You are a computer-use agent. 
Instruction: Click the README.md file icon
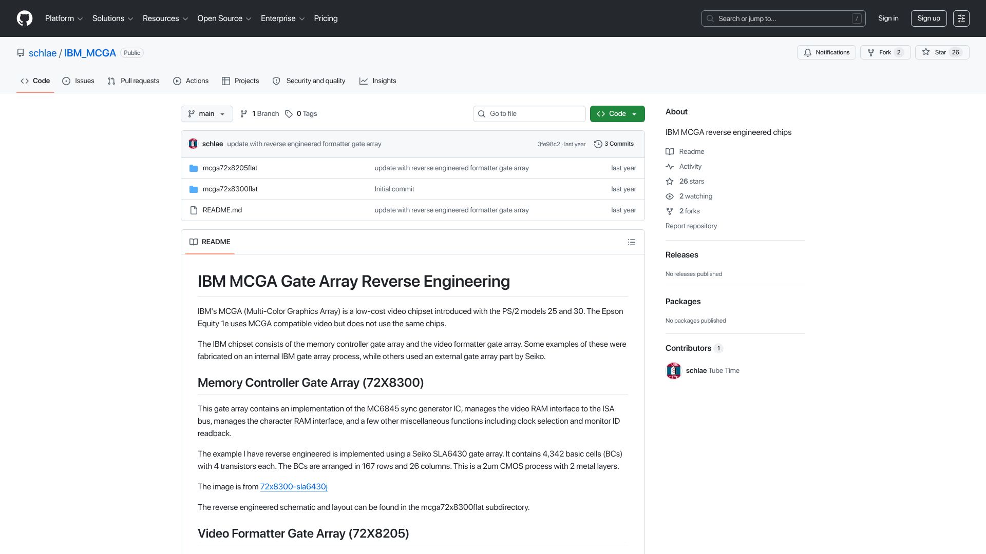(194, 210)
